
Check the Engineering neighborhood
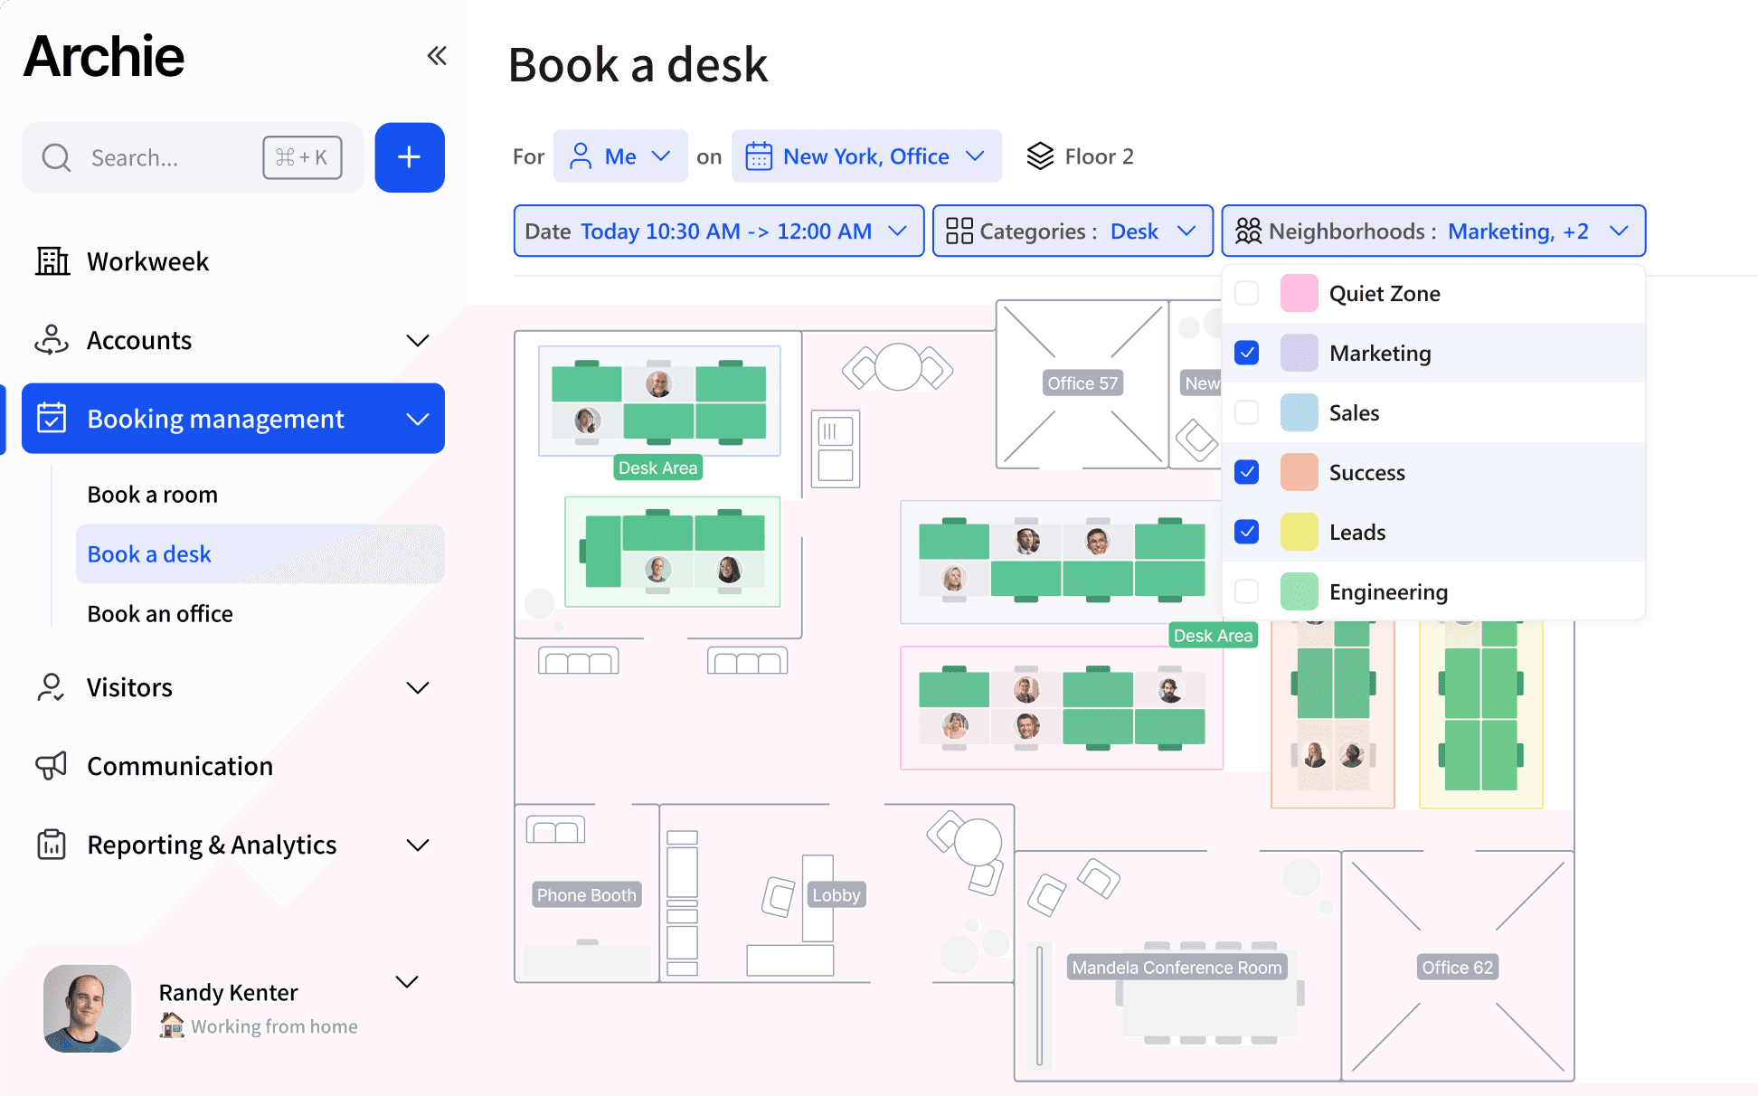coord(1246,591)
